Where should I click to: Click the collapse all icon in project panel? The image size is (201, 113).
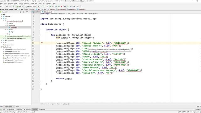[23, 12]
